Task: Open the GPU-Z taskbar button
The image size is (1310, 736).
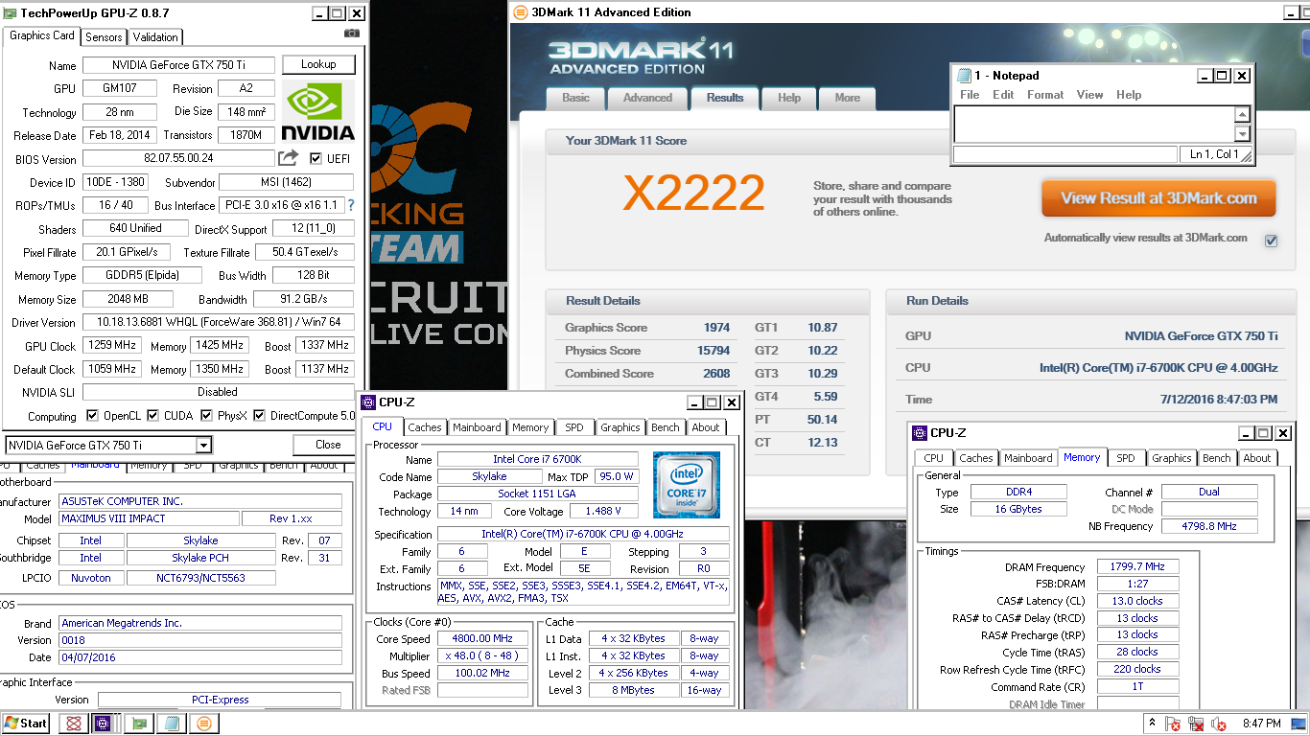Action: [x=139, y=724]
